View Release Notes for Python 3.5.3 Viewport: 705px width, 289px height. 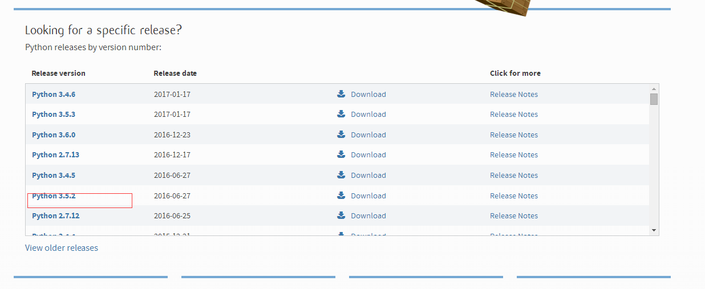pos(514,115)
